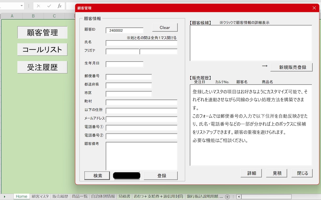Viewport: 321px width, 200px height.
Task: Click the 新規販売登録 button
Action: [x=292, y=67]
